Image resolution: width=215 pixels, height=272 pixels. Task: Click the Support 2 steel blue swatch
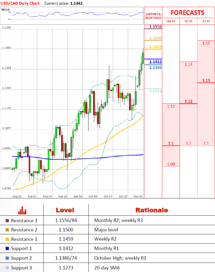tap(7, 258)
